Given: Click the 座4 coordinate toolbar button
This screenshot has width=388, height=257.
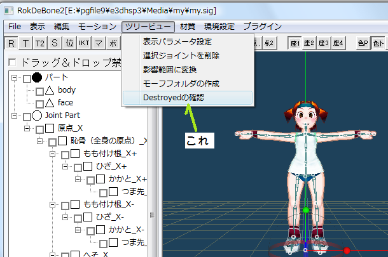Looking at the screenshot, I should pyautogui.click(x=338, y=43).
